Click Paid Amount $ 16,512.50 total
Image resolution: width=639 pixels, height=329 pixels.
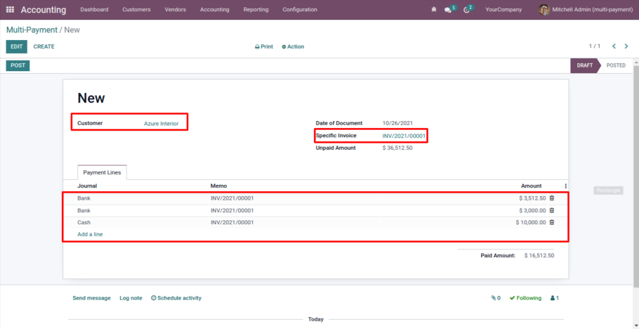(x=539, y=255)
